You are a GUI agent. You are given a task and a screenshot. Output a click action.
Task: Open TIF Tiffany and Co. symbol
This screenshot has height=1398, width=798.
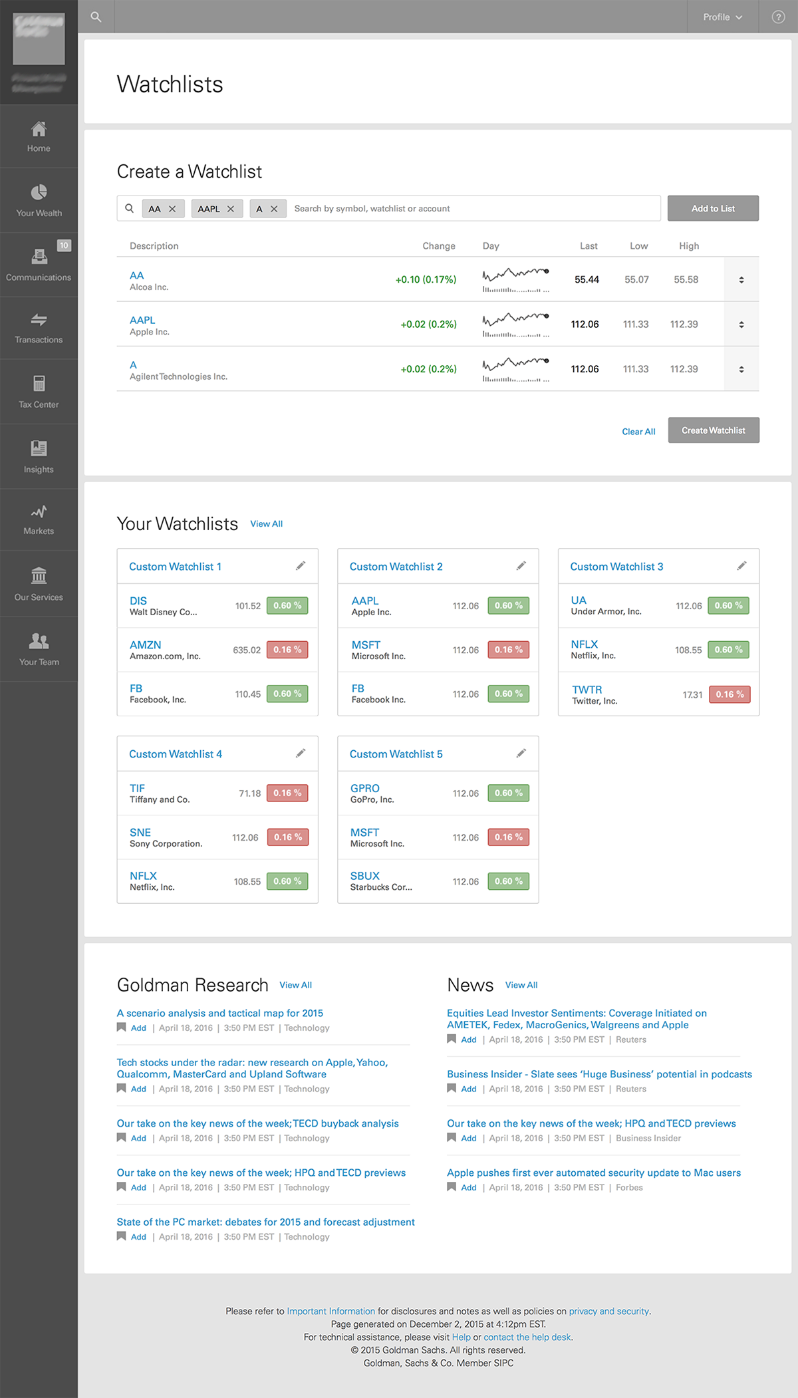[137, 788]
